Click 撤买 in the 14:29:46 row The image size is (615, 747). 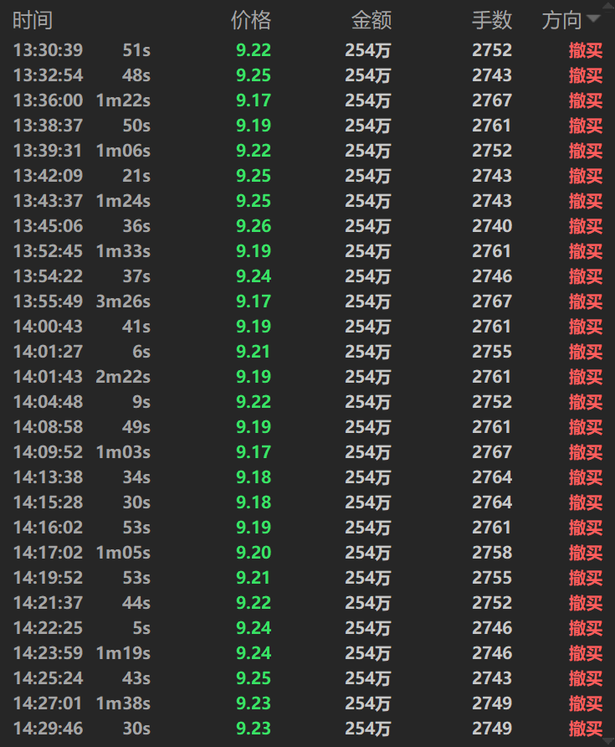[x=586, y=729]
